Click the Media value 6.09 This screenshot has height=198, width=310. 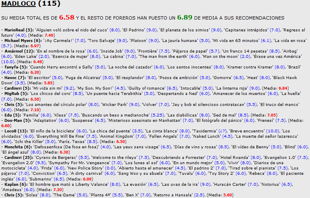click(87, 179)
